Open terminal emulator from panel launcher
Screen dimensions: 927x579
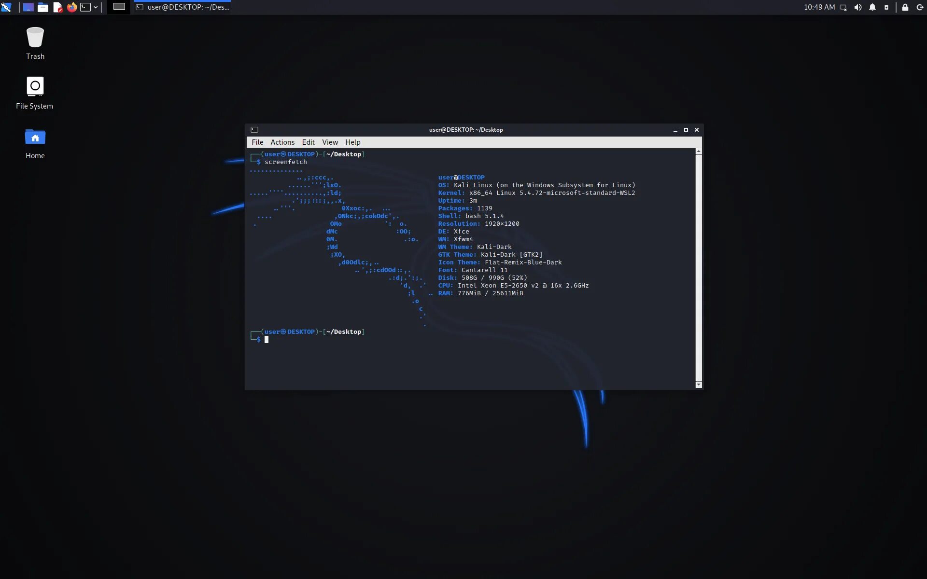tap(85, 7)
